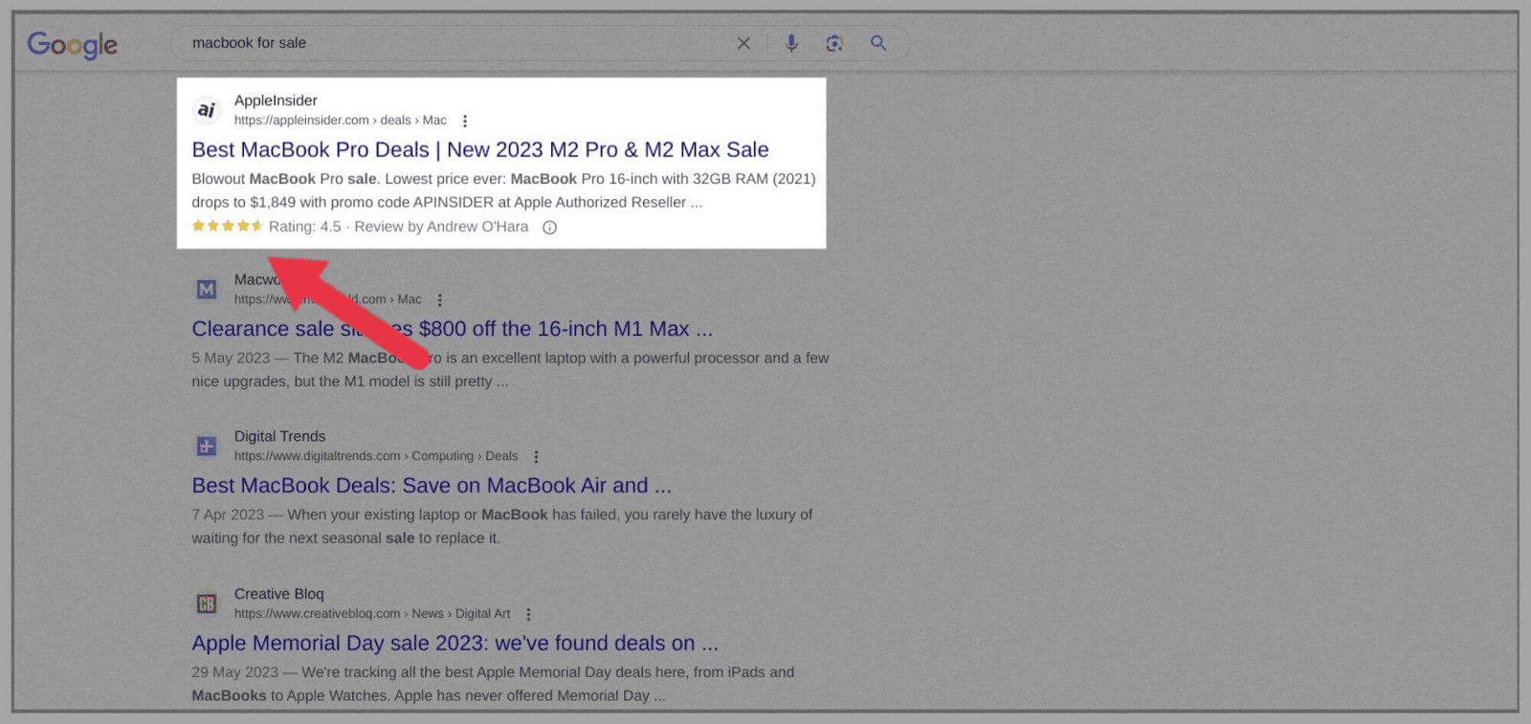Image resolution: width=1531 pixels, height=724 pixels.
Task: Open Digital Trends result's three-dot menu
Action: 536,457
